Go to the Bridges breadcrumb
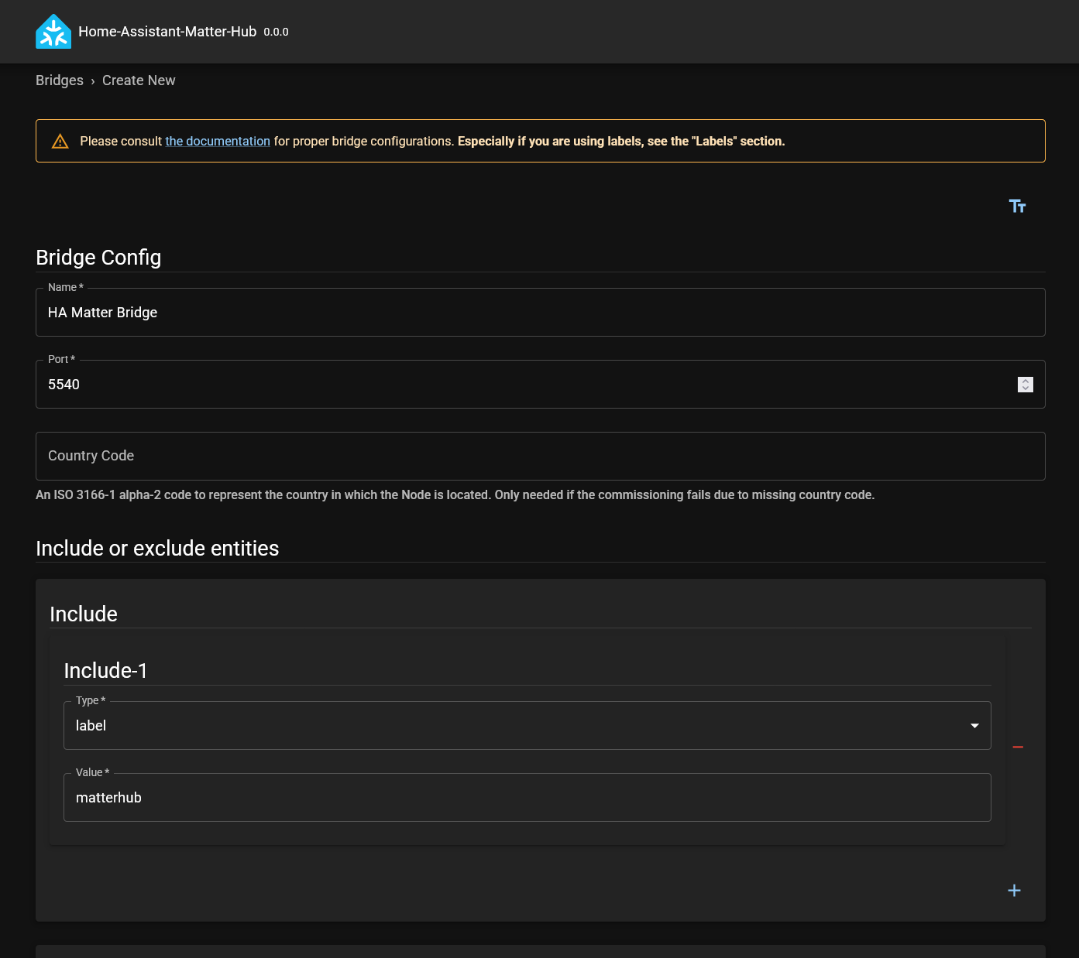Image resolution: width=1079 pixels, height=958 pixels. click(x=60, y=80)
